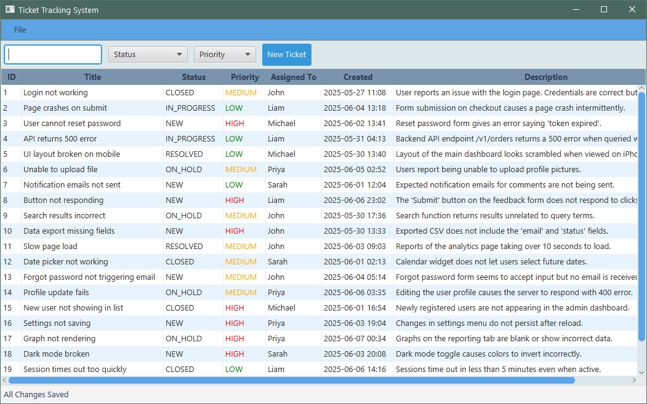The image size is (647, 404).
Task: Click the RESOLVED status of ticket 5
Action: 185,154
